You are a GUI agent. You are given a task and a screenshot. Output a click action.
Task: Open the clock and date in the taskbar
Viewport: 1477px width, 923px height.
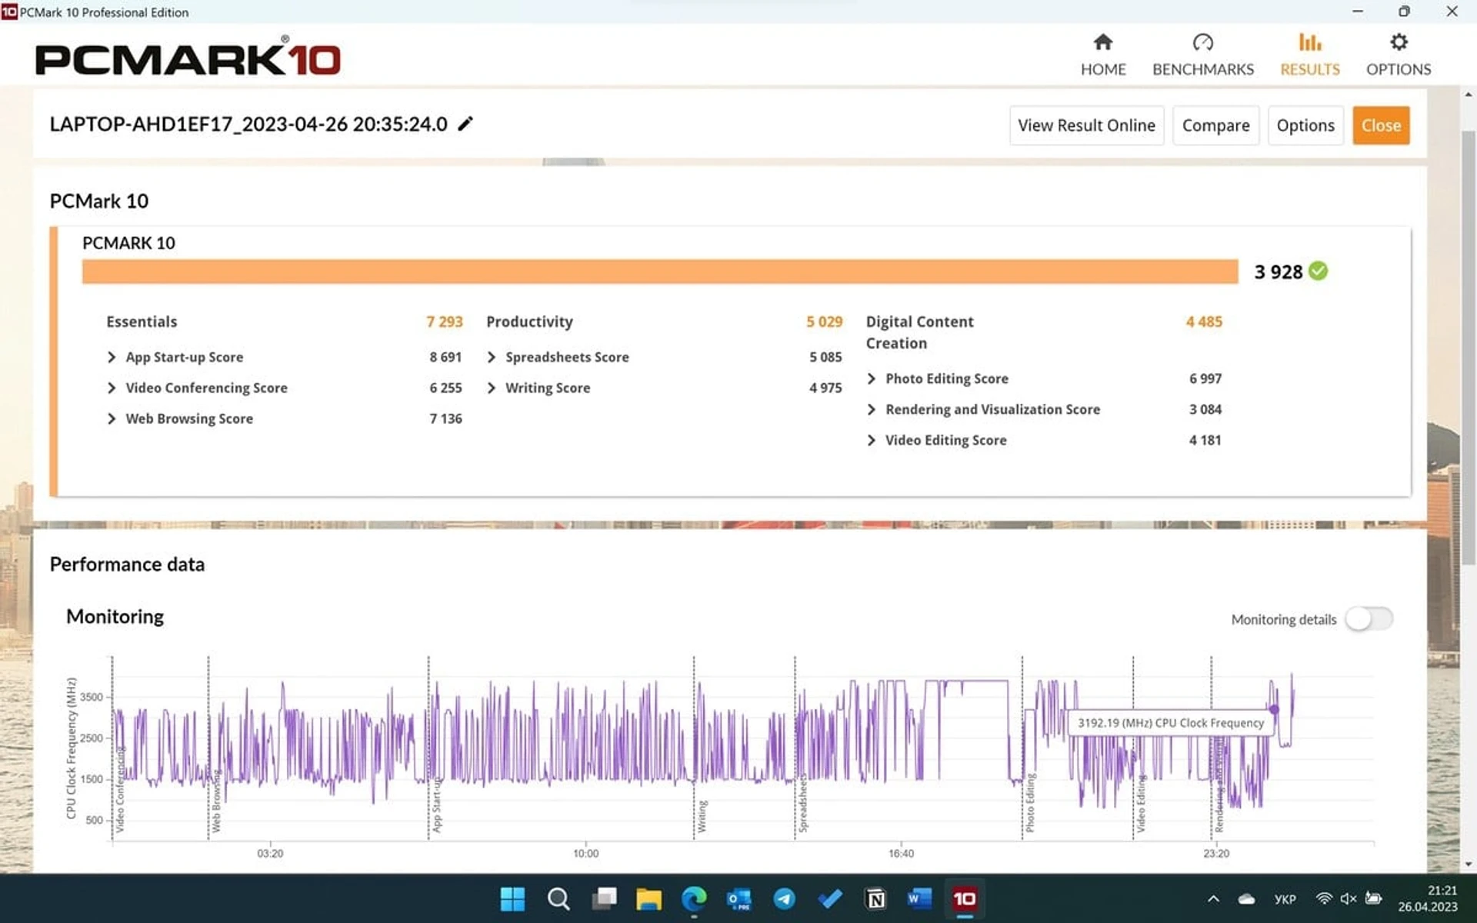click(1428, 898)
